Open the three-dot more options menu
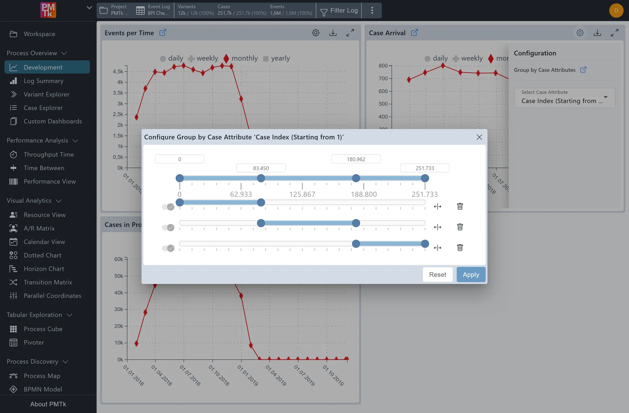 click(372, 10)
